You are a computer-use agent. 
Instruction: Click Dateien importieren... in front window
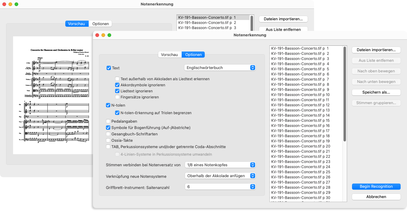[376, 50]
